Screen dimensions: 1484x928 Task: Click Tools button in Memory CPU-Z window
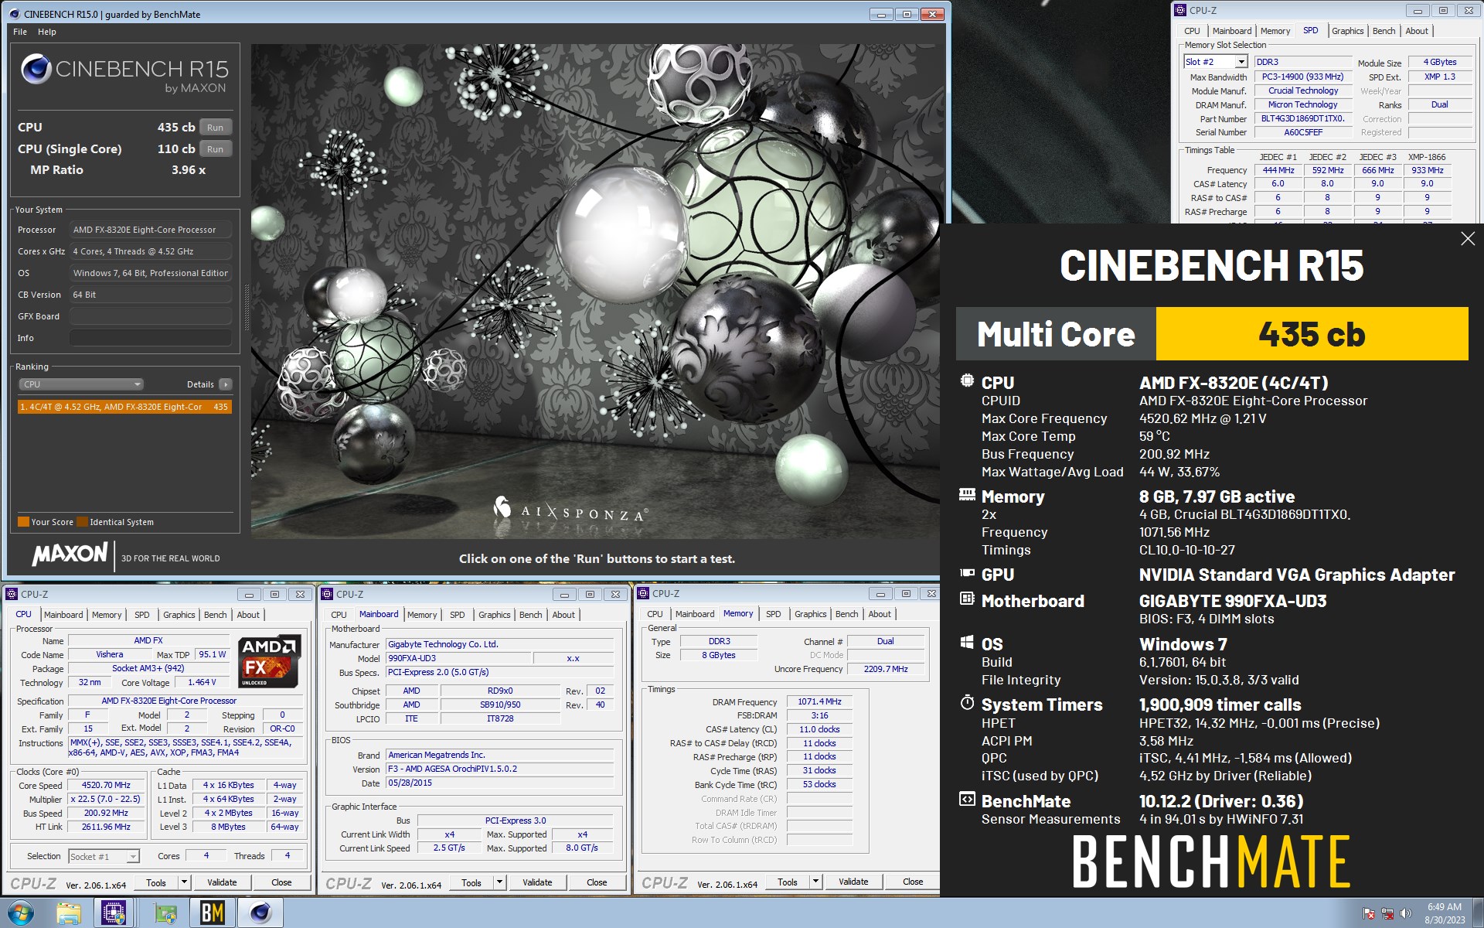pyautogui.click(x=788, y=882)
